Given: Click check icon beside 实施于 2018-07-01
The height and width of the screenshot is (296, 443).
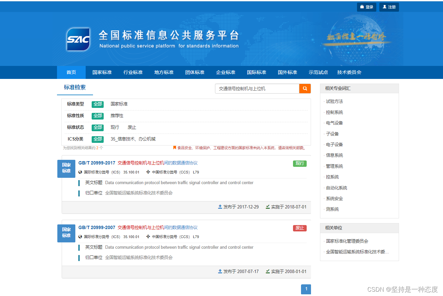Looking at the screenshot, I should (268, 207).
